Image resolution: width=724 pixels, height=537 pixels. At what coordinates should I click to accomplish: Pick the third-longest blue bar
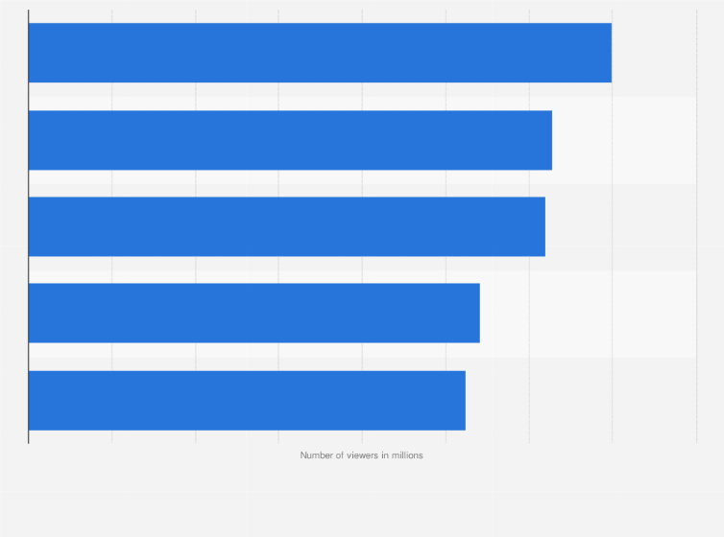coord(287,226)
